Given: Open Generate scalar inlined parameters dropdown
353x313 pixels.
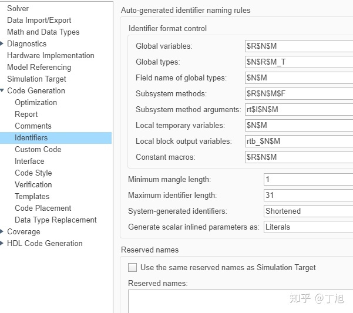Looking at the screenshot, I should click(308, 227).
